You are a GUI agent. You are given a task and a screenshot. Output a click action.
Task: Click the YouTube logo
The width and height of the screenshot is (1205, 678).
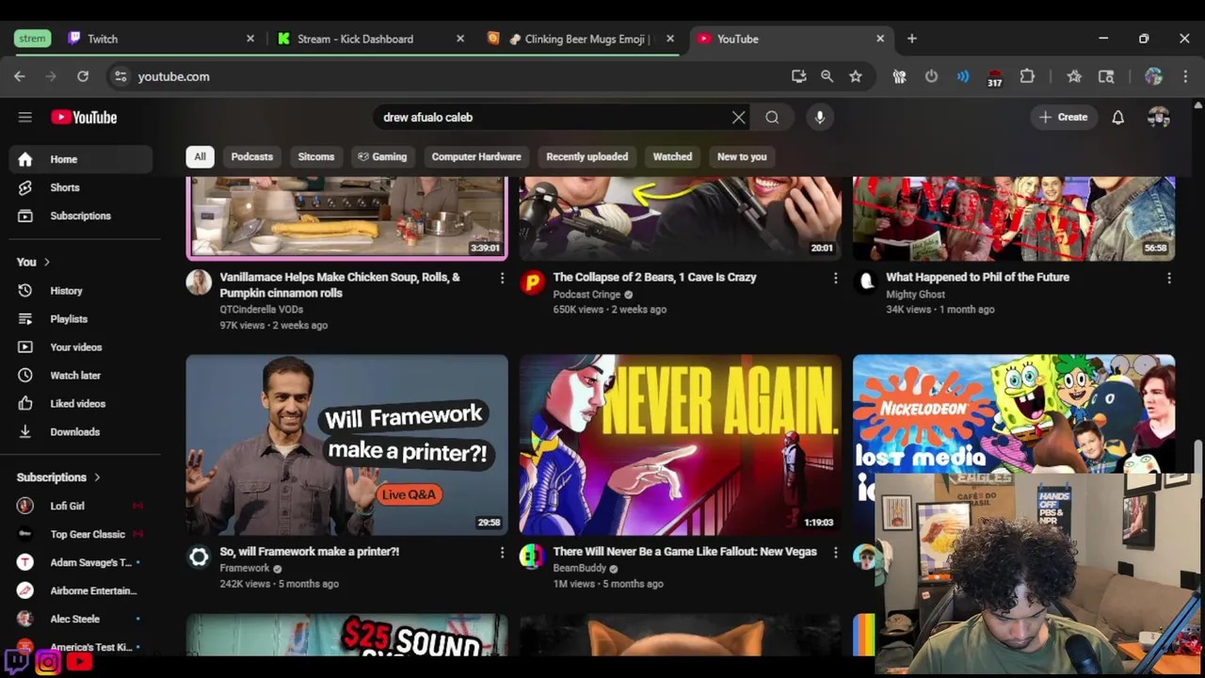click(x=84, y=117)
